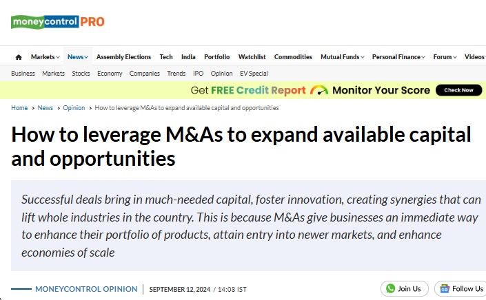Click the Opinion breadcrumb link
The width and height of the screenshot is (486, 300).
pyautogui.click(x=74, y=108)
